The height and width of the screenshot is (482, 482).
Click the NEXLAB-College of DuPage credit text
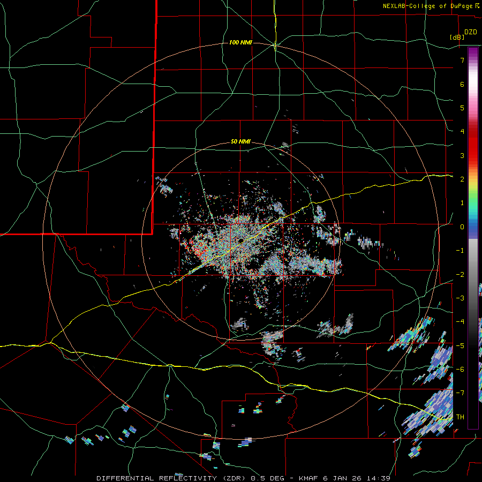tap(427, 6)
